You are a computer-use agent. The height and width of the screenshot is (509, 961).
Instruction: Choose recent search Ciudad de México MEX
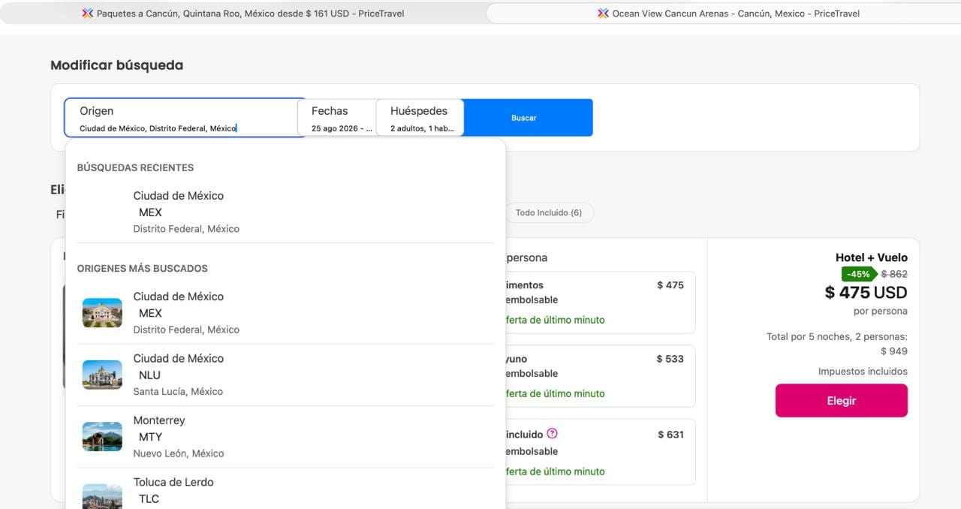pos(285,212)
